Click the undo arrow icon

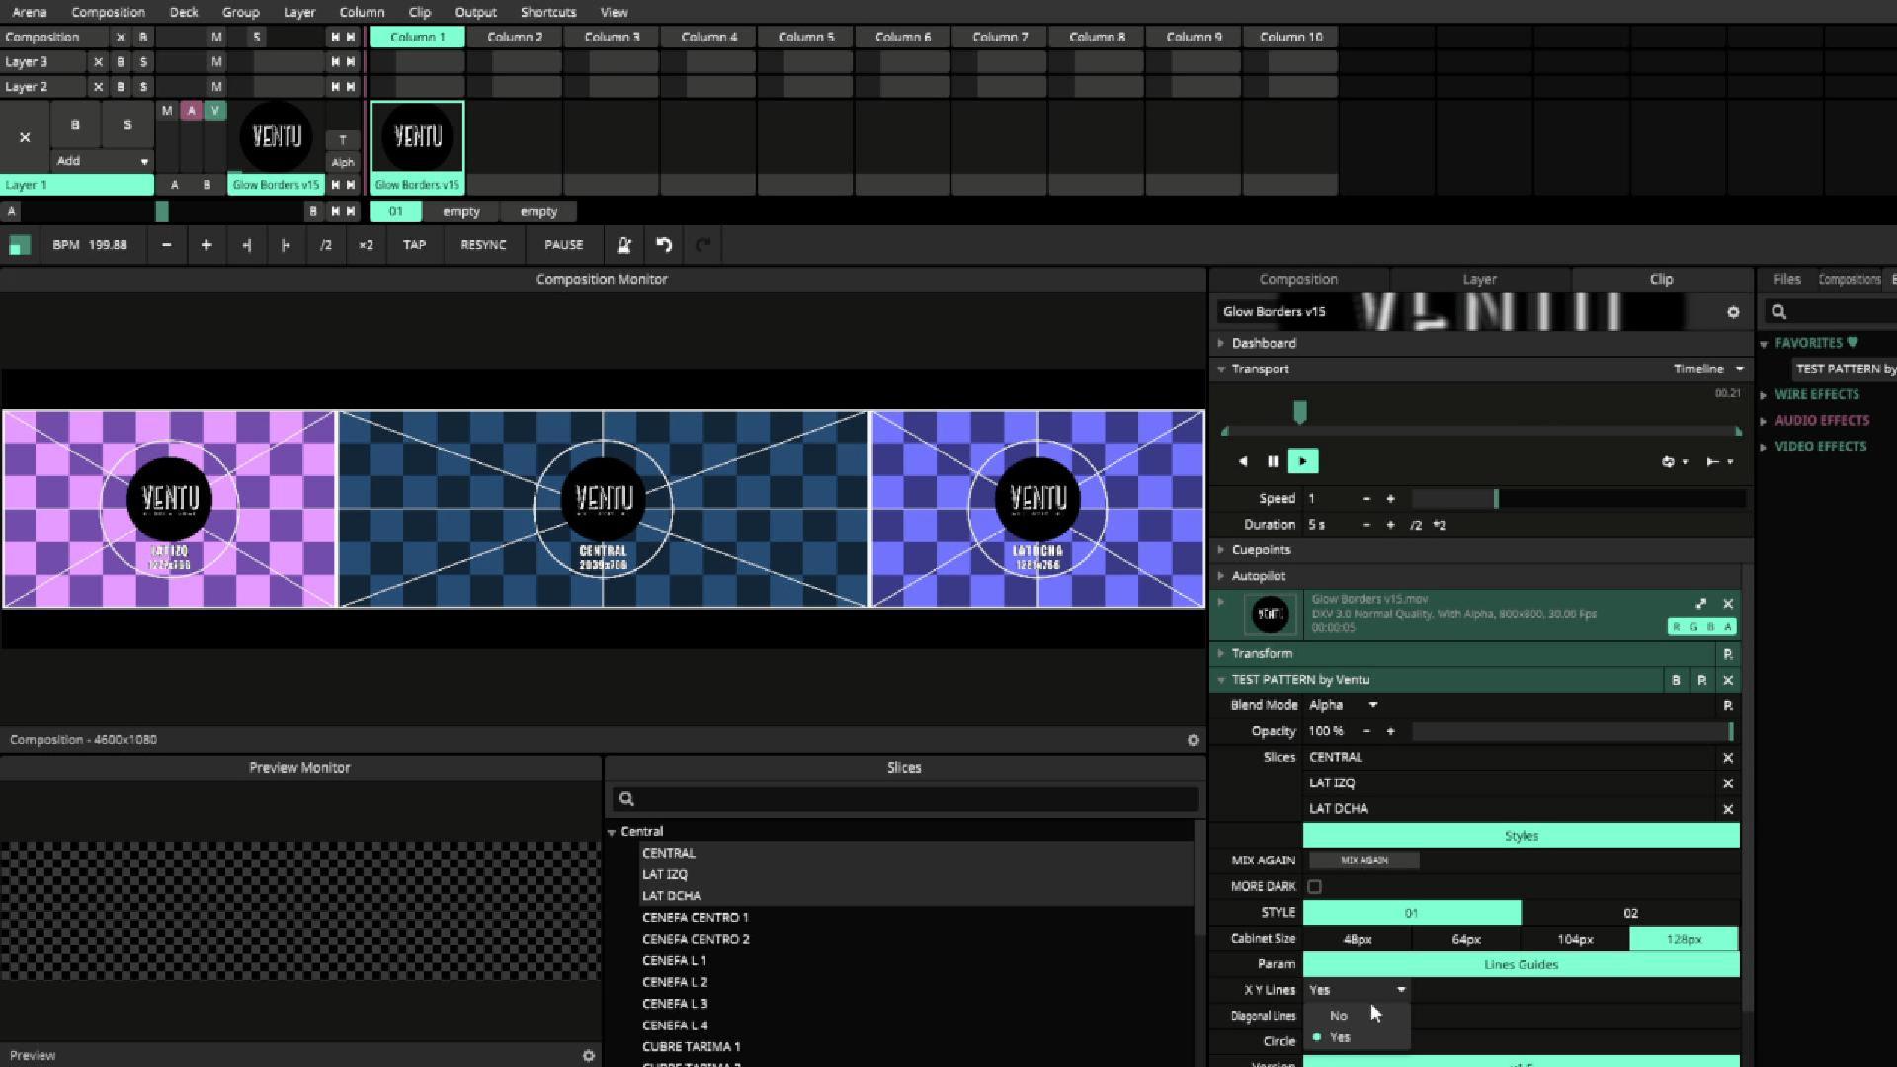click(x=664, y=245)
